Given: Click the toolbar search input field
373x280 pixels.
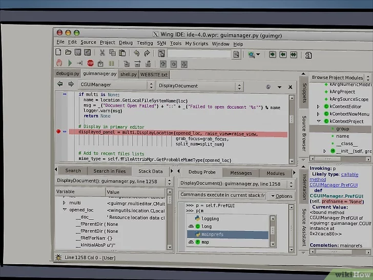Looking at the screenshot, I should 199,54.
